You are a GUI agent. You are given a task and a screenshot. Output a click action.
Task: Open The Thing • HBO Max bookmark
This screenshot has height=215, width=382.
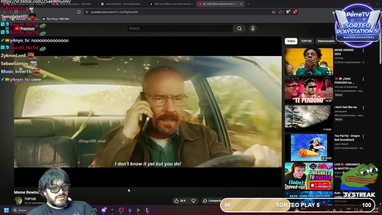pyautogui.click(x=56, y=19)
